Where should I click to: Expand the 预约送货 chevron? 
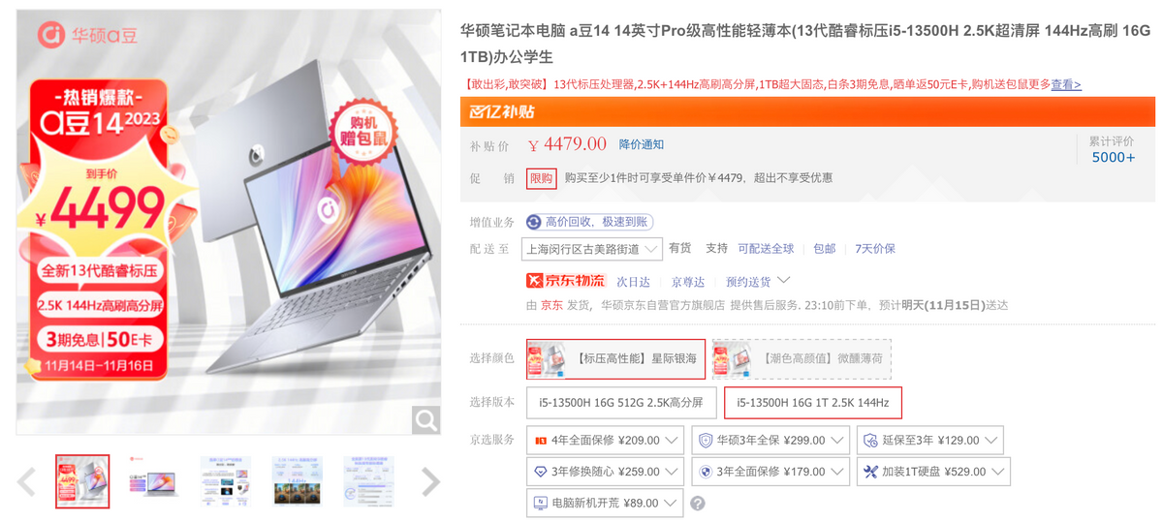point(784,281)
